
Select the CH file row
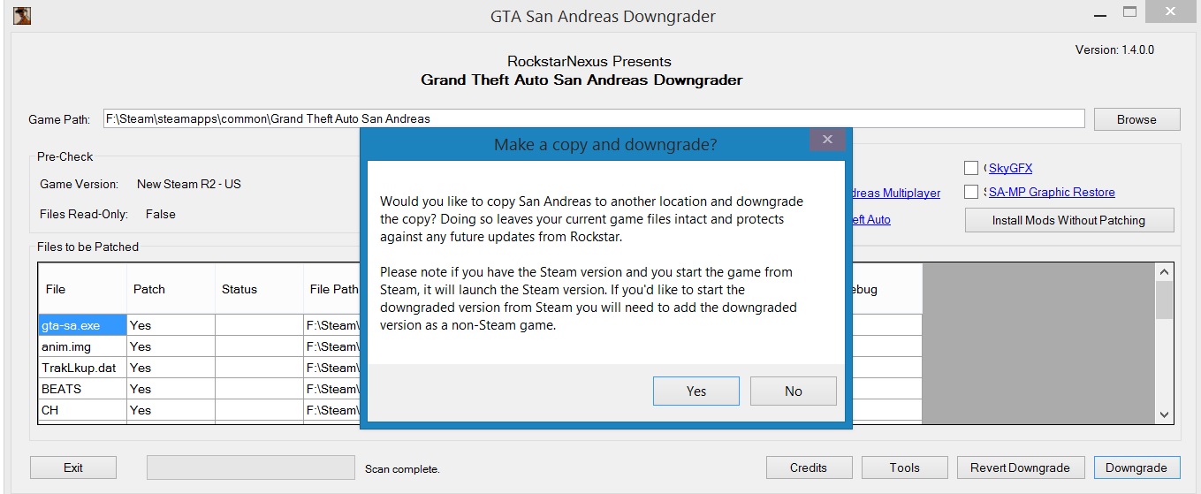pyautogui.click(x=82, y=410)
